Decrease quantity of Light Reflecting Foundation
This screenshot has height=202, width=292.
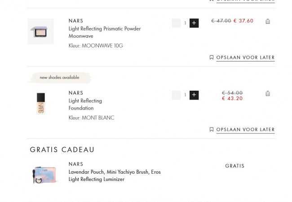(x=176, y=95)
